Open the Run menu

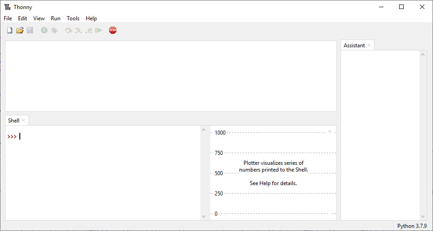[x=55, y=18]
